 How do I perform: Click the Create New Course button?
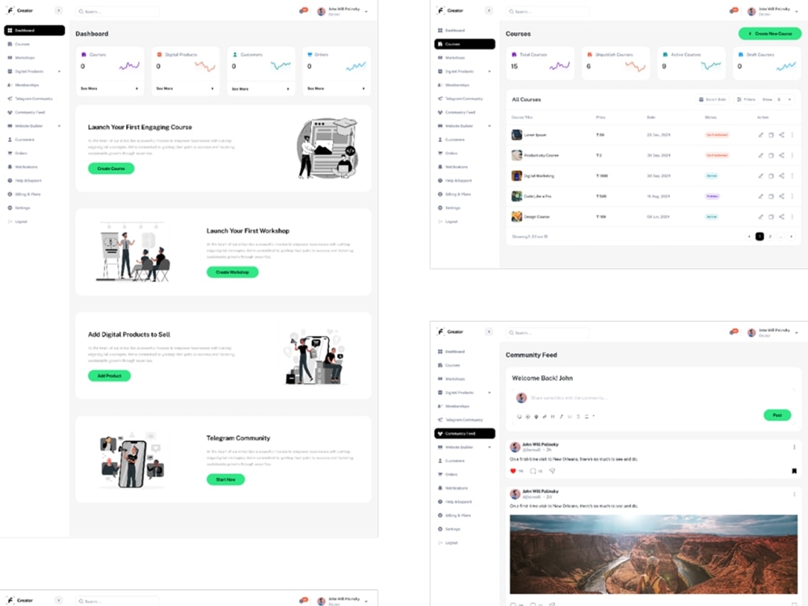click(x=770, y=33)
